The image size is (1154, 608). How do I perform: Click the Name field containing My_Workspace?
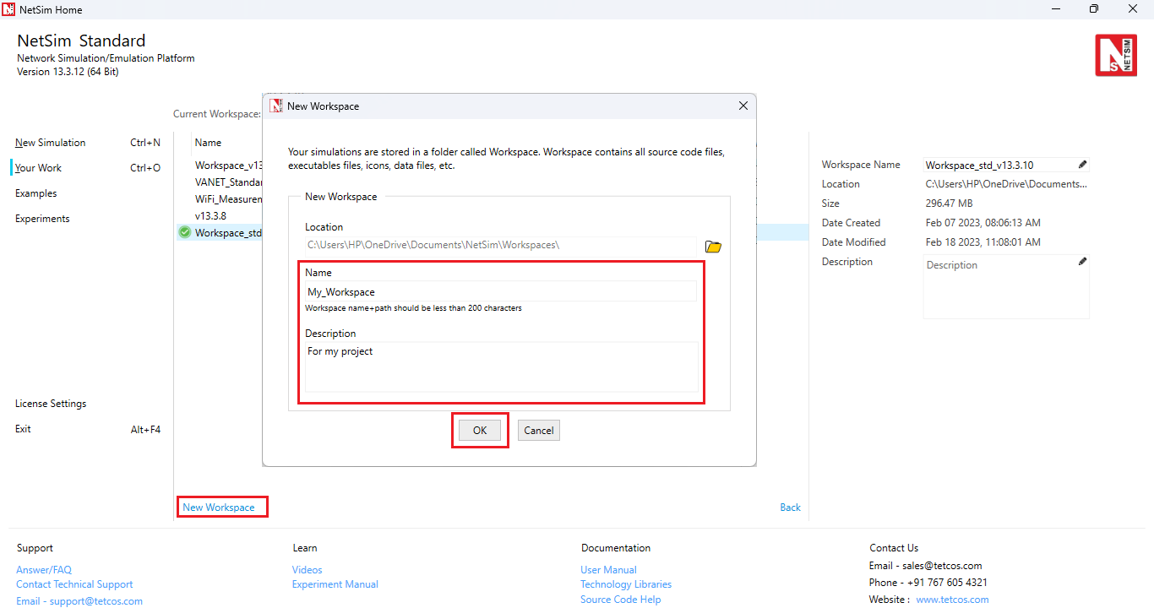pyautogui.click(x=501, y=292)
